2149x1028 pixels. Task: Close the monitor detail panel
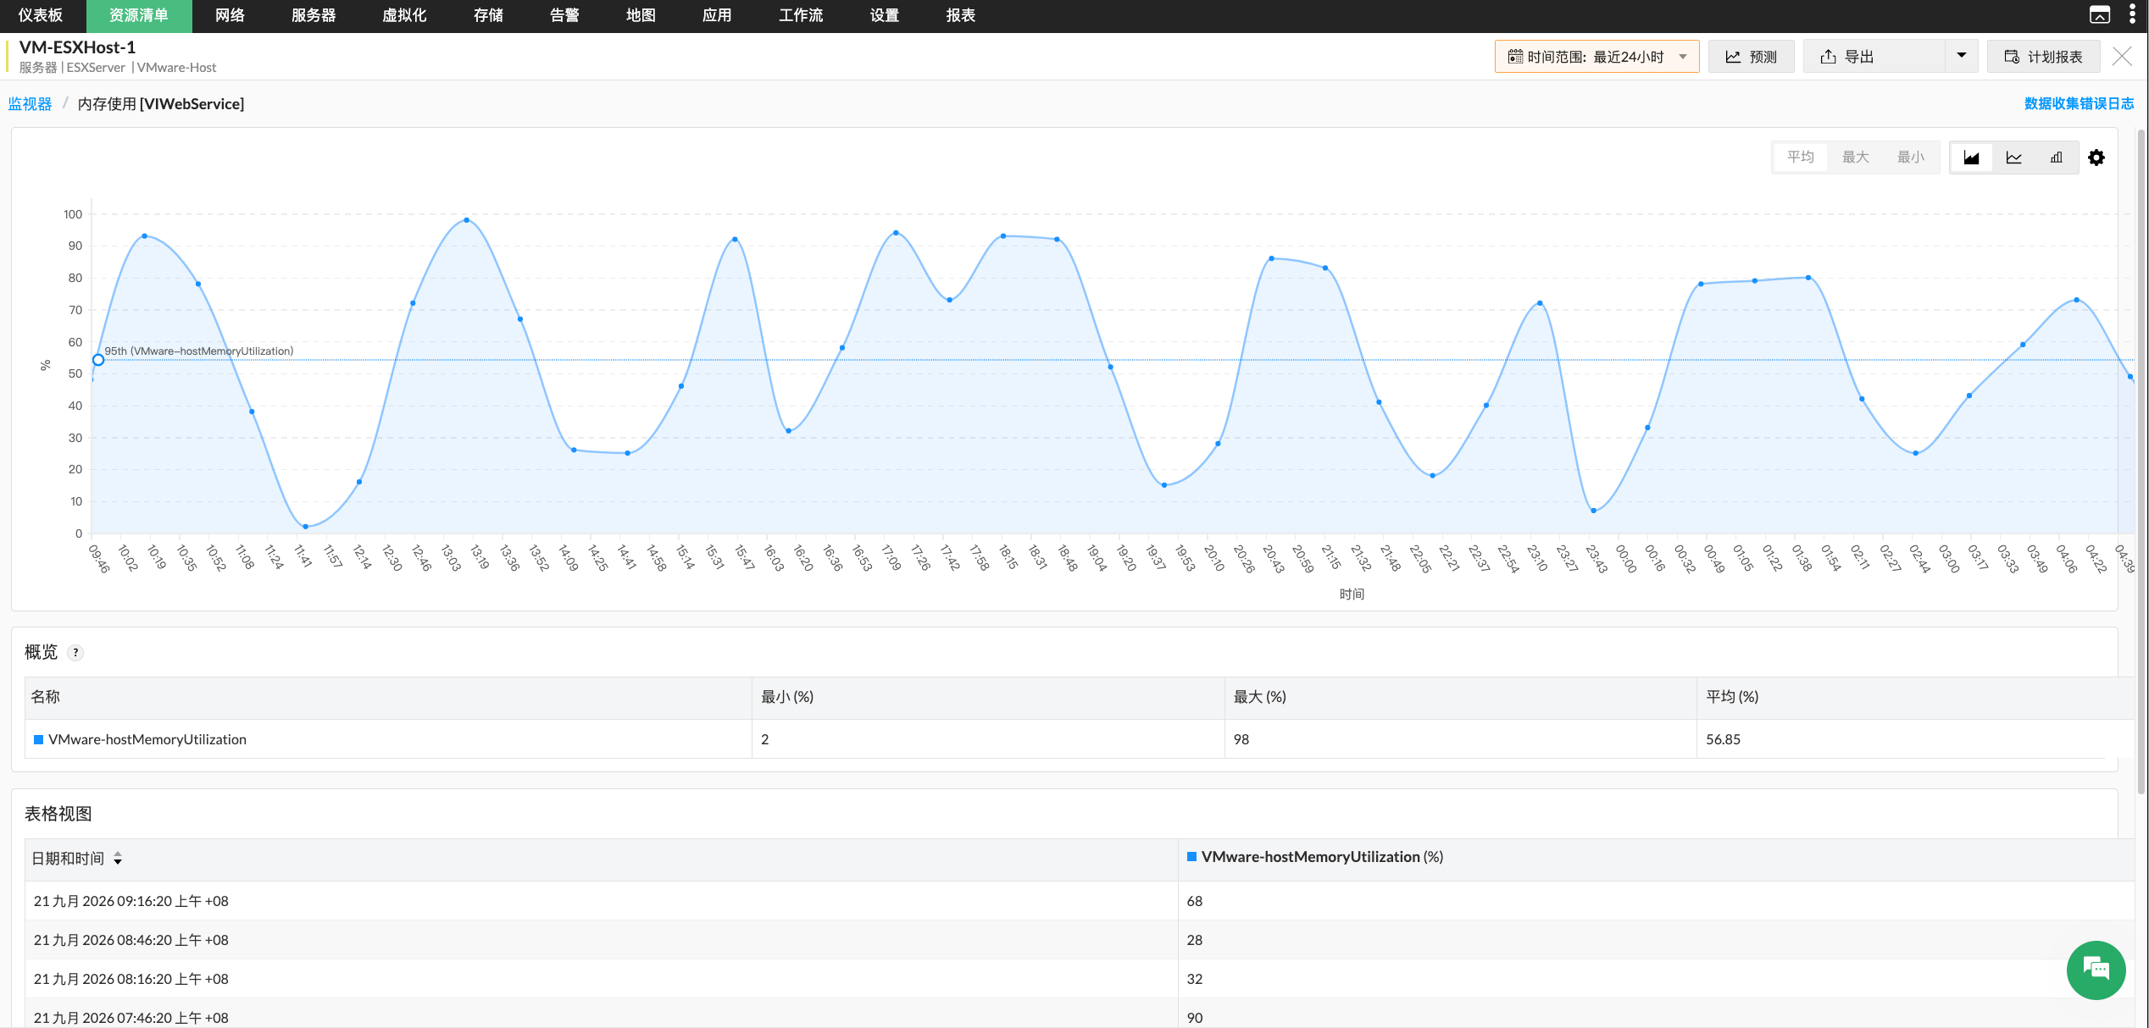pos(2122,57)
